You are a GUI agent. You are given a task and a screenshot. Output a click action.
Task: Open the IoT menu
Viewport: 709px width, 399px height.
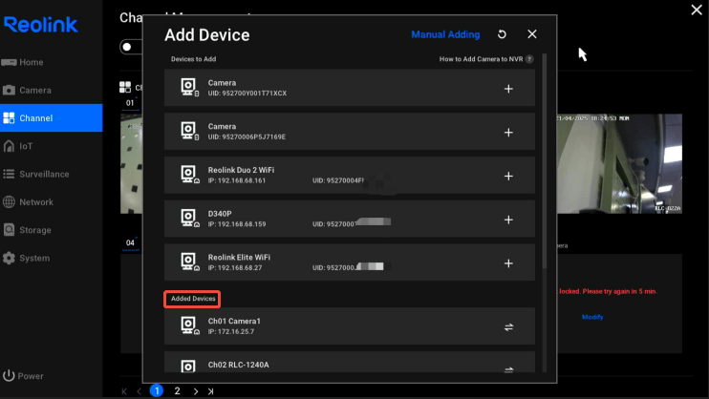(x=51, y=146)
